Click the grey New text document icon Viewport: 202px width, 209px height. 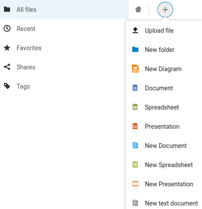[135, 203]
